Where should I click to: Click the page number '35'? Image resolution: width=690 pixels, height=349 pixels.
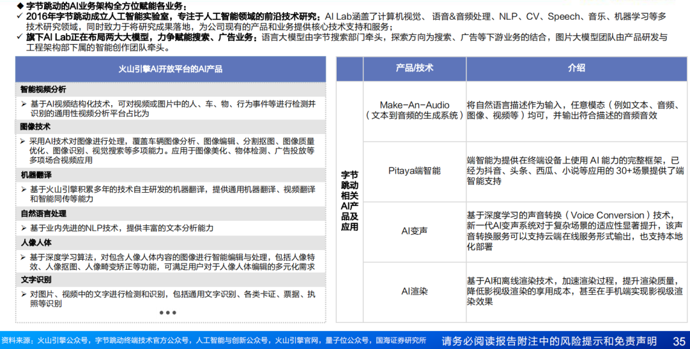pyautogui.click(x=679, y=341)
